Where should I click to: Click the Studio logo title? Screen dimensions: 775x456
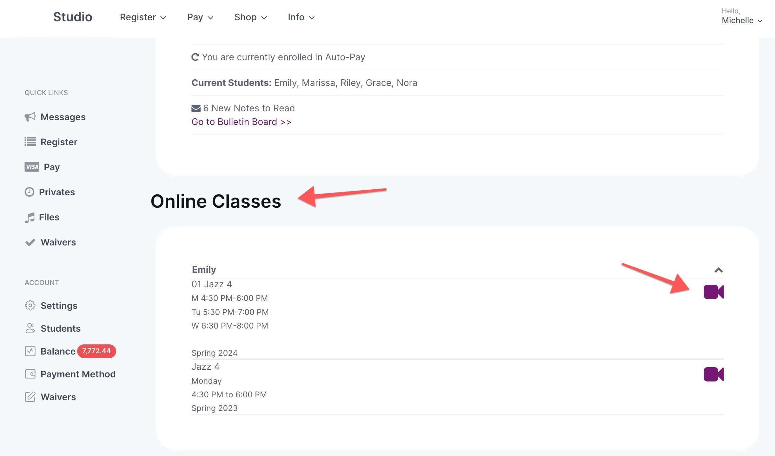pos(73,17)
